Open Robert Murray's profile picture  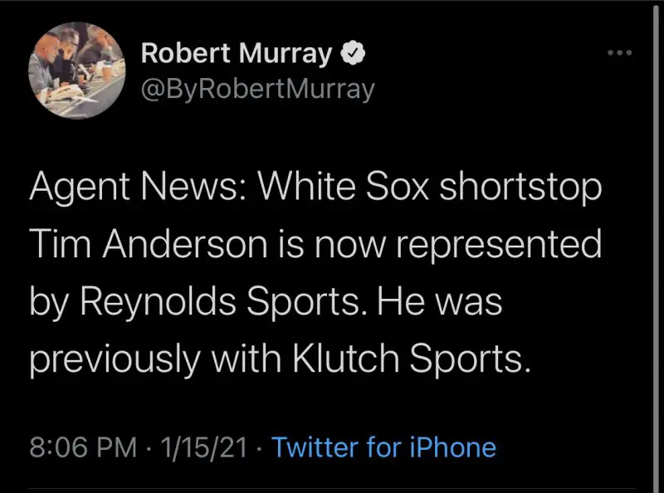click(x=69, y=71)
